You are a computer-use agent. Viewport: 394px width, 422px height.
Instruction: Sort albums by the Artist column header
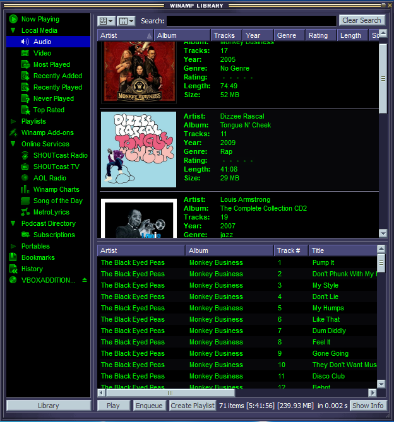pos(126,35)
